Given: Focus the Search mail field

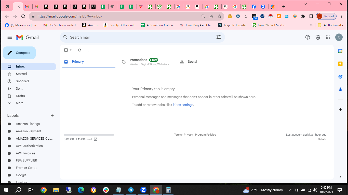Looking at the screenshot, I should tap(142, 37).
